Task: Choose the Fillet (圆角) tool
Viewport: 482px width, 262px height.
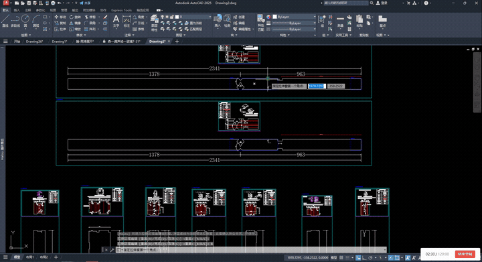Action: pos(90,23)
